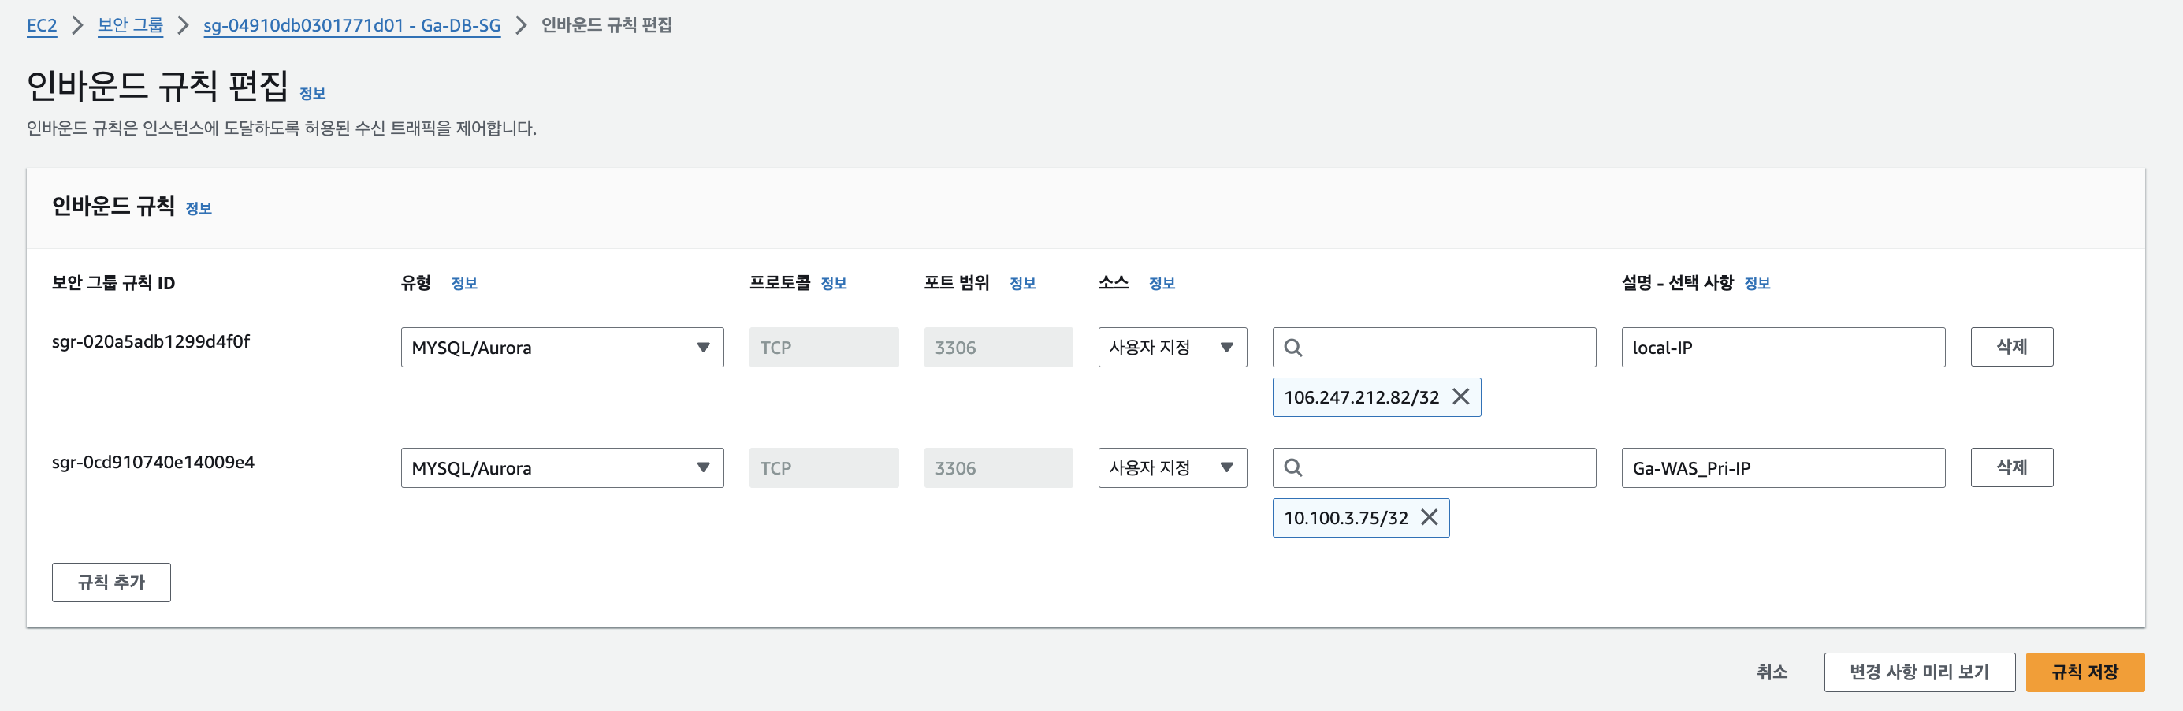2183x711 pixels.
Task: Remove the 106.247.212.82/32 source tag
Action: (1461, 396)
